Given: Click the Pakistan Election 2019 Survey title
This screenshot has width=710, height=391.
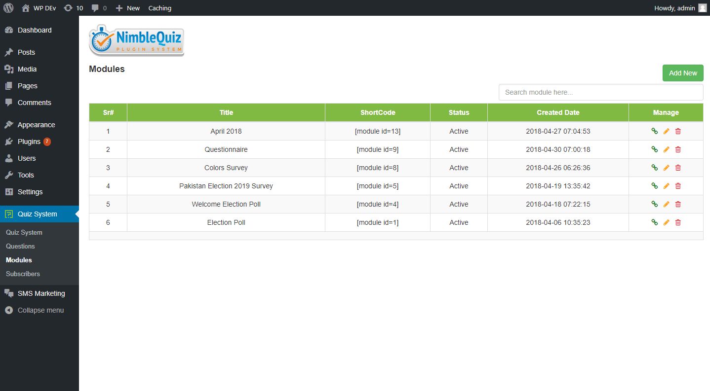Looking at the screenshot, I should pos(226,186).
